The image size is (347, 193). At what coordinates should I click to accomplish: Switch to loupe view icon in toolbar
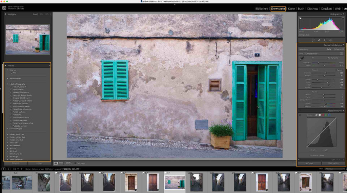point(56,163)
